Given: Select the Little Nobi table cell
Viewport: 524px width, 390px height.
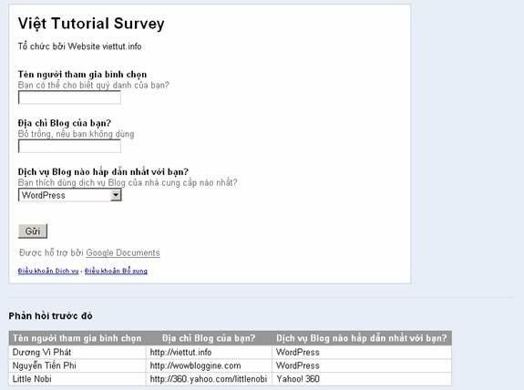Looking at the screenshot, I should 77,379.
